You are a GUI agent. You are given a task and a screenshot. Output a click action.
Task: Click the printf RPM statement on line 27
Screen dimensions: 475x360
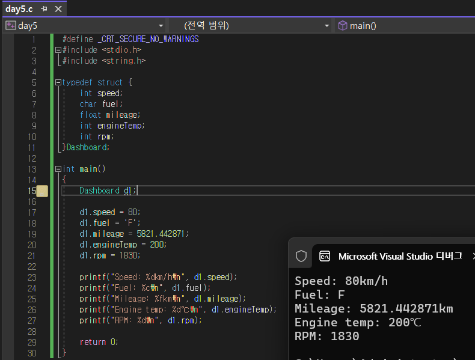click(x=141, y=320)
